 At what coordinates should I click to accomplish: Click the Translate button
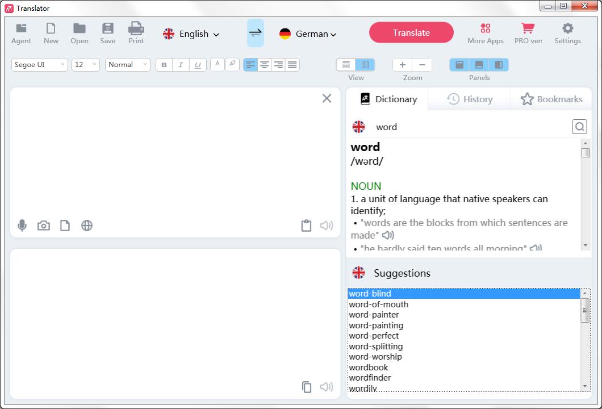pyautogui.click(x=411, y=32)
